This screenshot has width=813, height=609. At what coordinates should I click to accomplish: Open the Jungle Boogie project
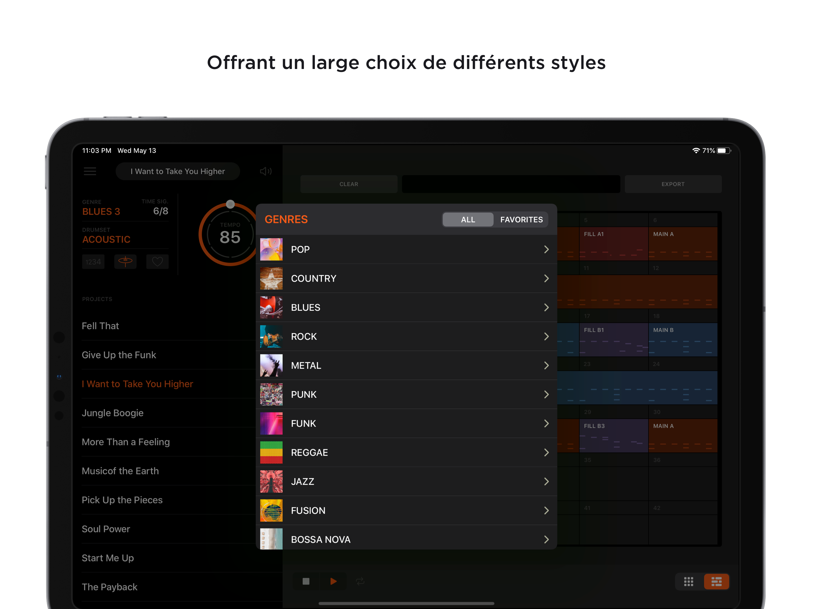point(112,413)
